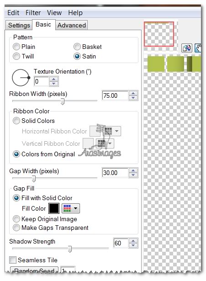Select the hand pan tool icon

tap(198, 48)
